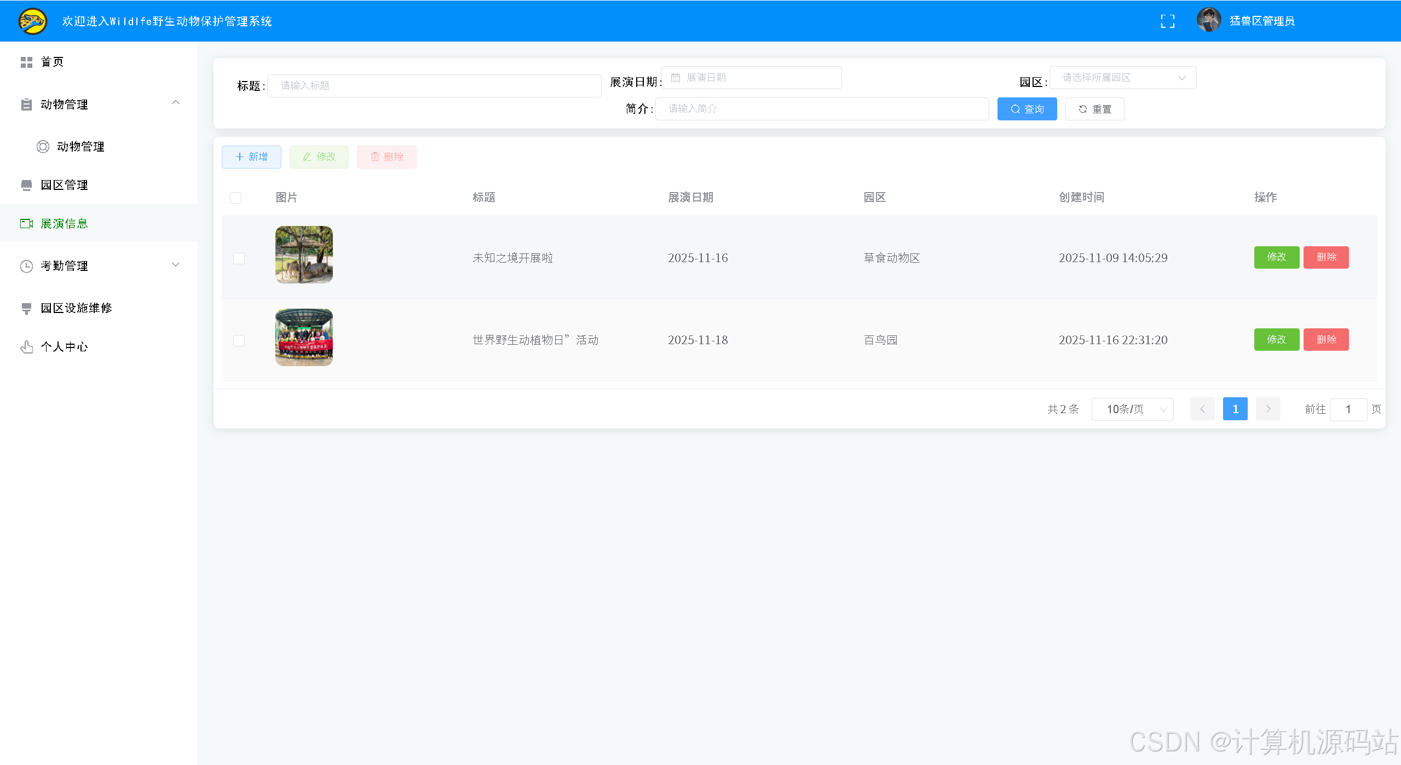Open 首页 menu item
Viewport: 1401px width, 765px height.
99,62
